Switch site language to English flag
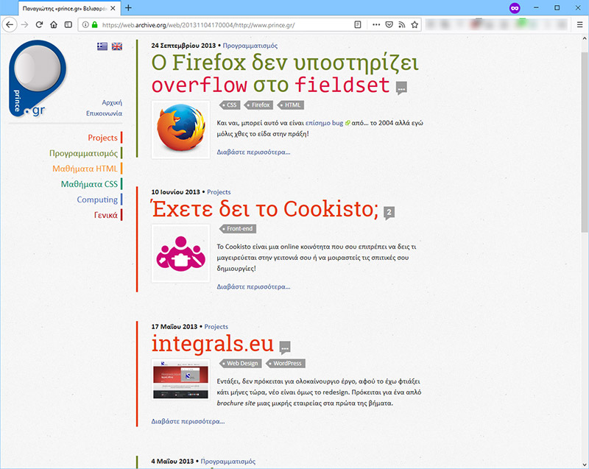The width and height of the screenshot is (589, 469). pos(117,46)
